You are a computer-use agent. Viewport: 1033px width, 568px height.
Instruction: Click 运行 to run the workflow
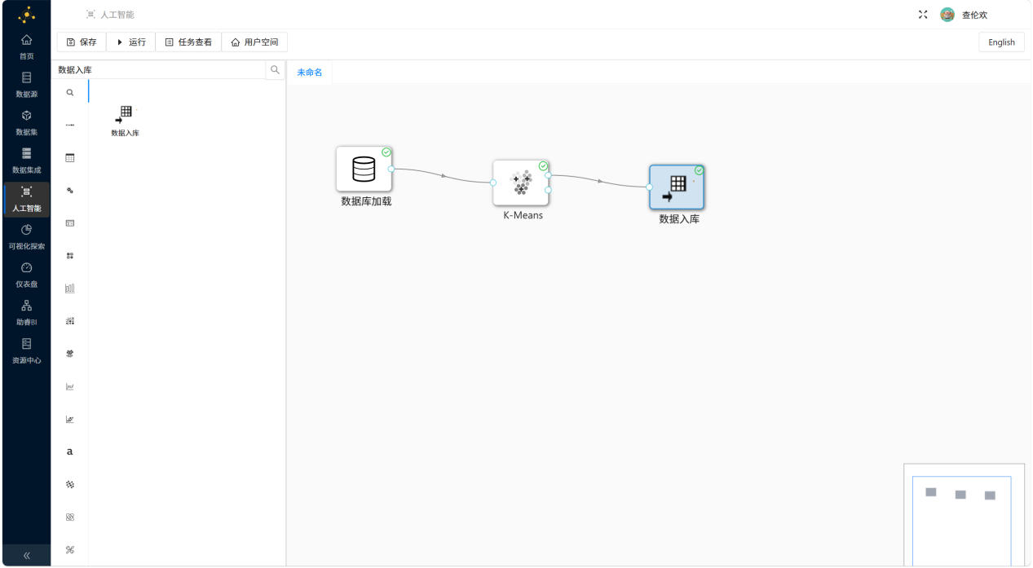pos(130,42)
